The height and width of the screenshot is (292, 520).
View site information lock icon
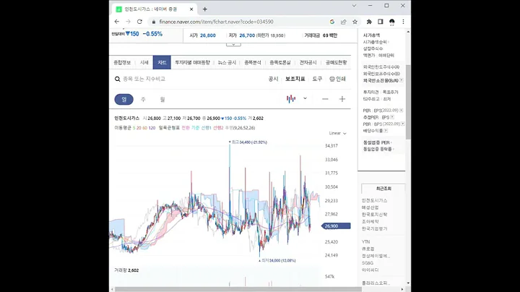(153, 22)
